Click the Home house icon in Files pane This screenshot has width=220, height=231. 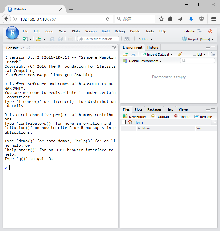click(130, 122)
